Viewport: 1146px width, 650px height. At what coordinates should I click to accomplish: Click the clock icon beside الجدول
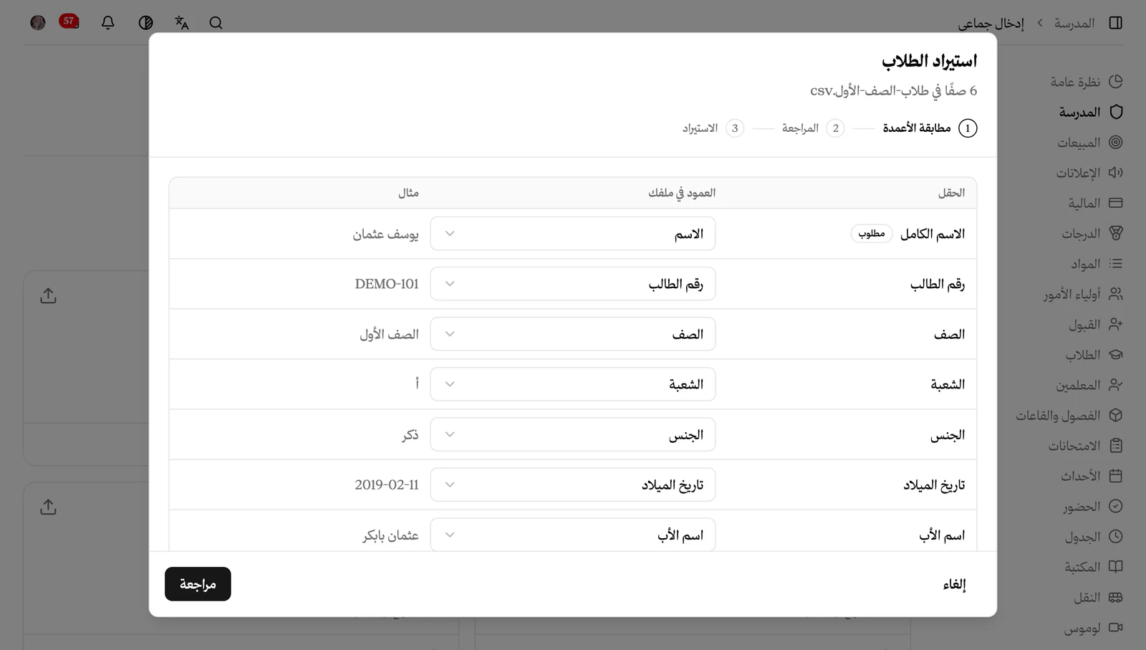coord(1115,537)
